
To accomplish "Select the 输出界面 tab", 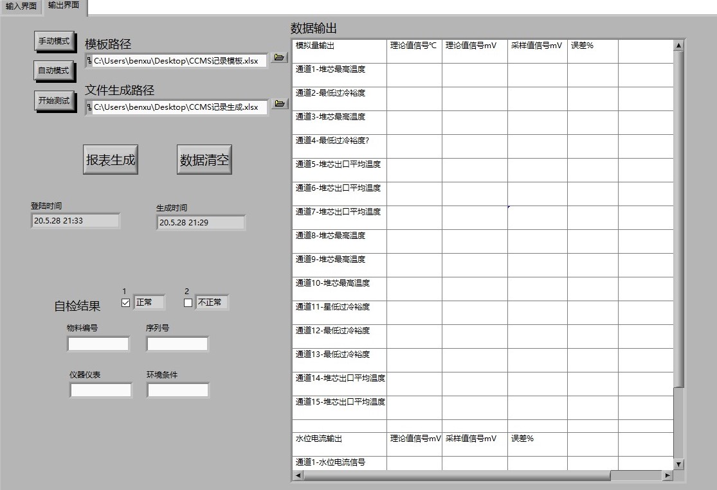I will (64, 6).
